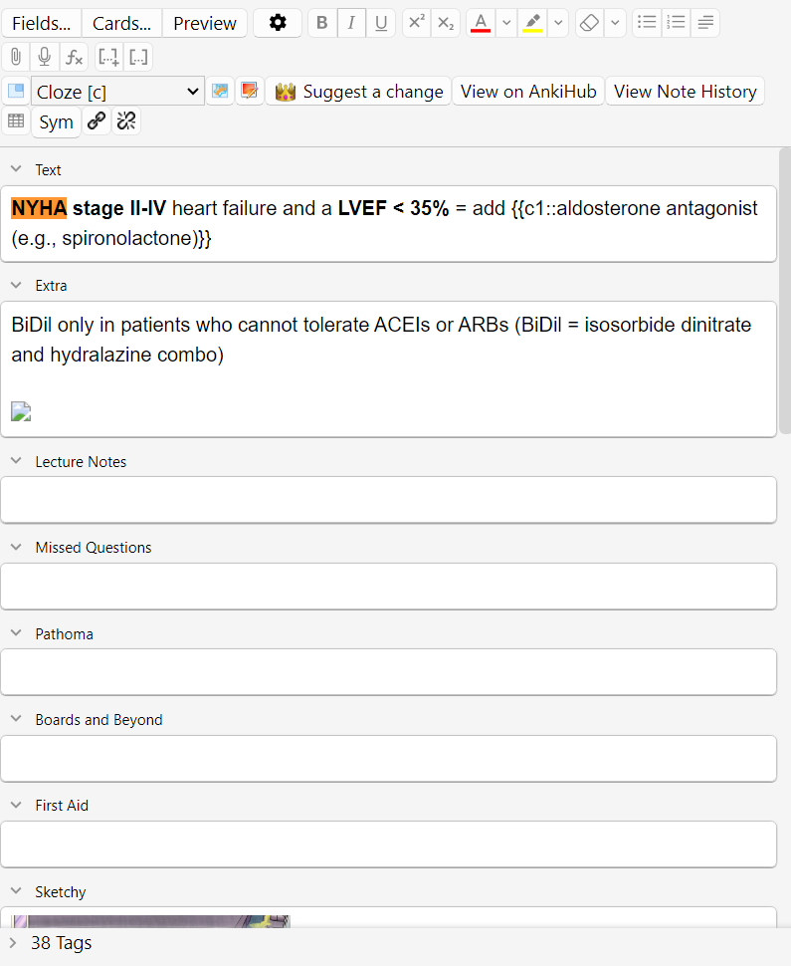The image size is (791, 966).
Task: Click the table icon beside Sym
Action: 16,121
